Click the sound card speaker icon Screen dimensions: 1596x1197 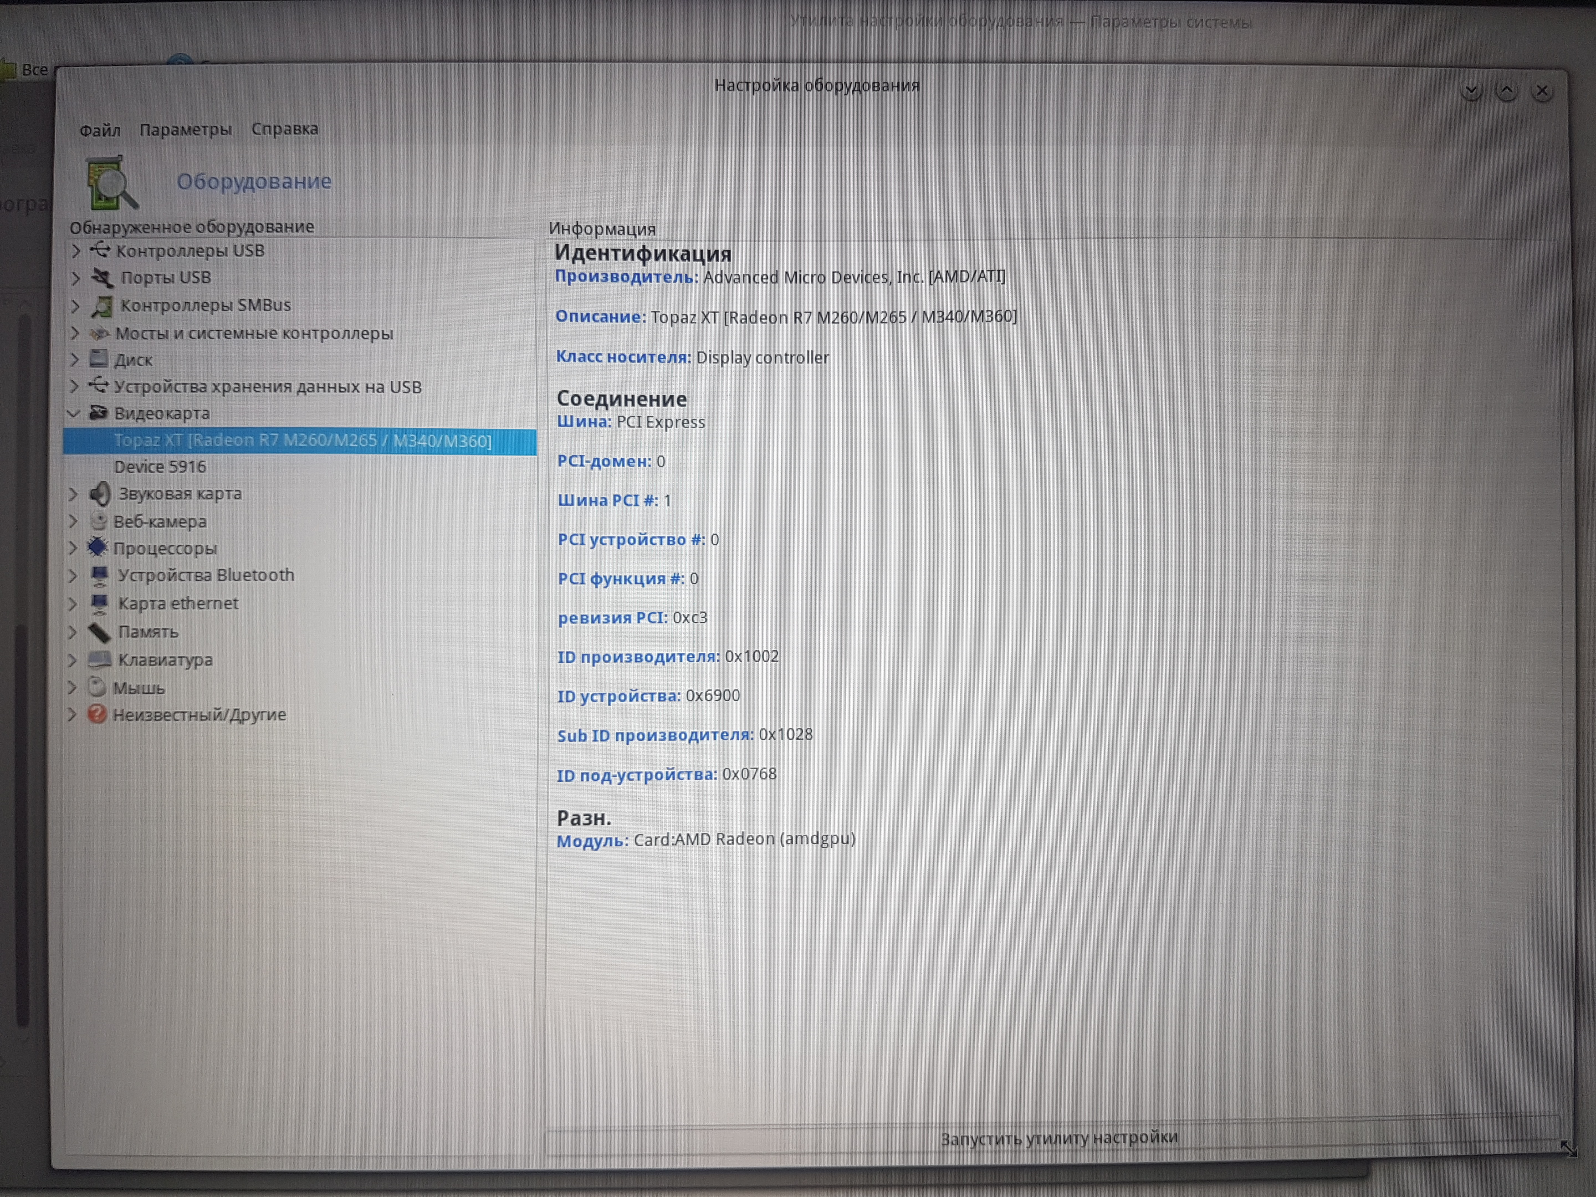pyautogui.click(x=100, y=494)
